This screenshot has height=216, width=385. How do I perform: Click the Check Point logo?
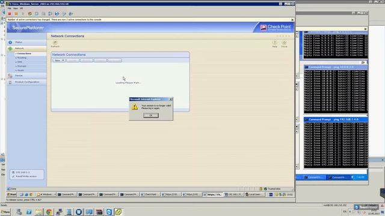(276, 27)
